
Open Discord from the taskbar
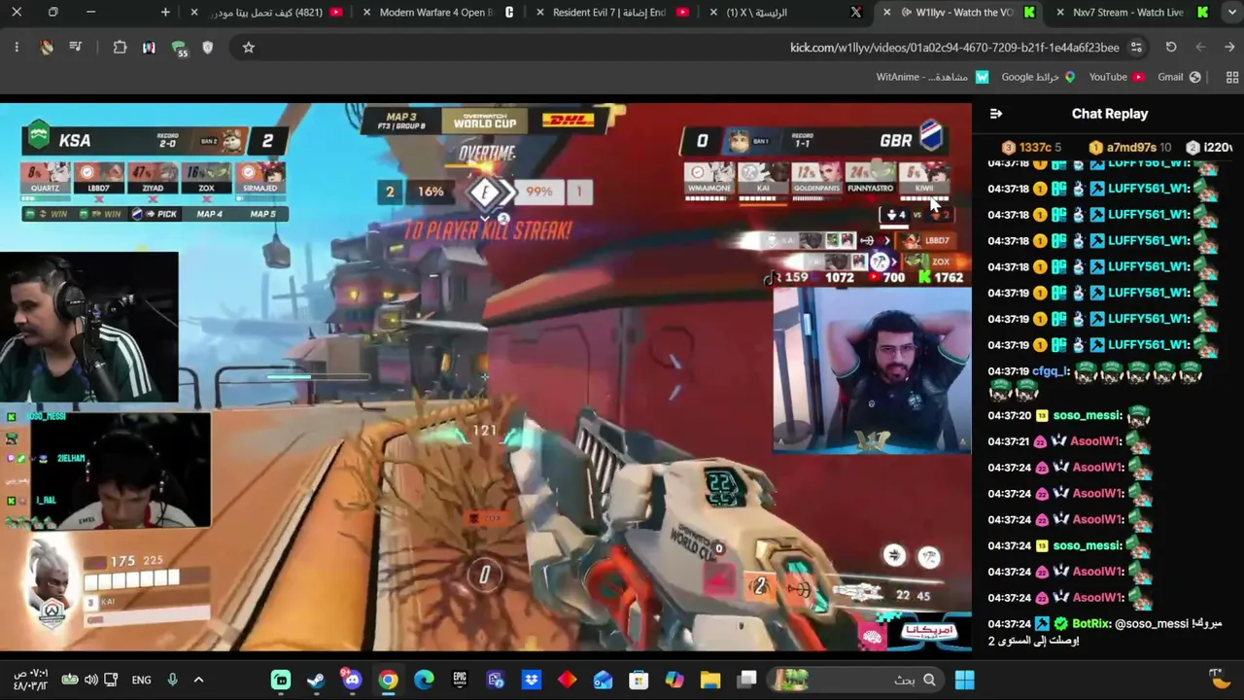[352, 680]
